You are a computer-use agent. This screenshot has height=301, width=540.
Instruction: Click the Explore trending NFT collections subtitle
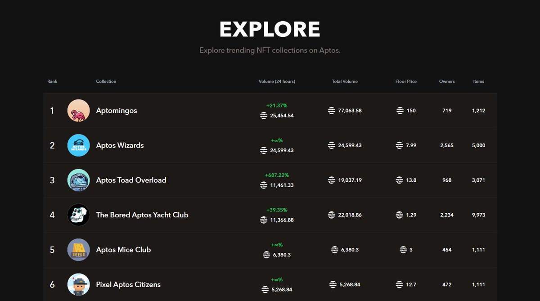coord(270,50)
